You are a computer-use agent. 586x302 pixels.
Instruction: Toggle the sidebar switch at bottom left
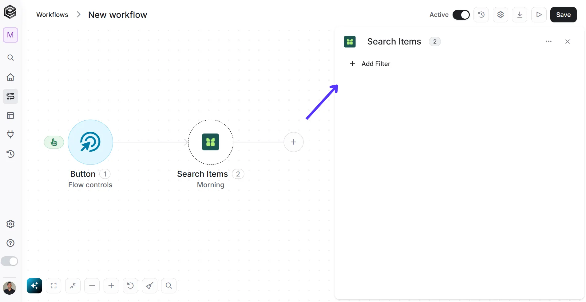pos(10,261)
